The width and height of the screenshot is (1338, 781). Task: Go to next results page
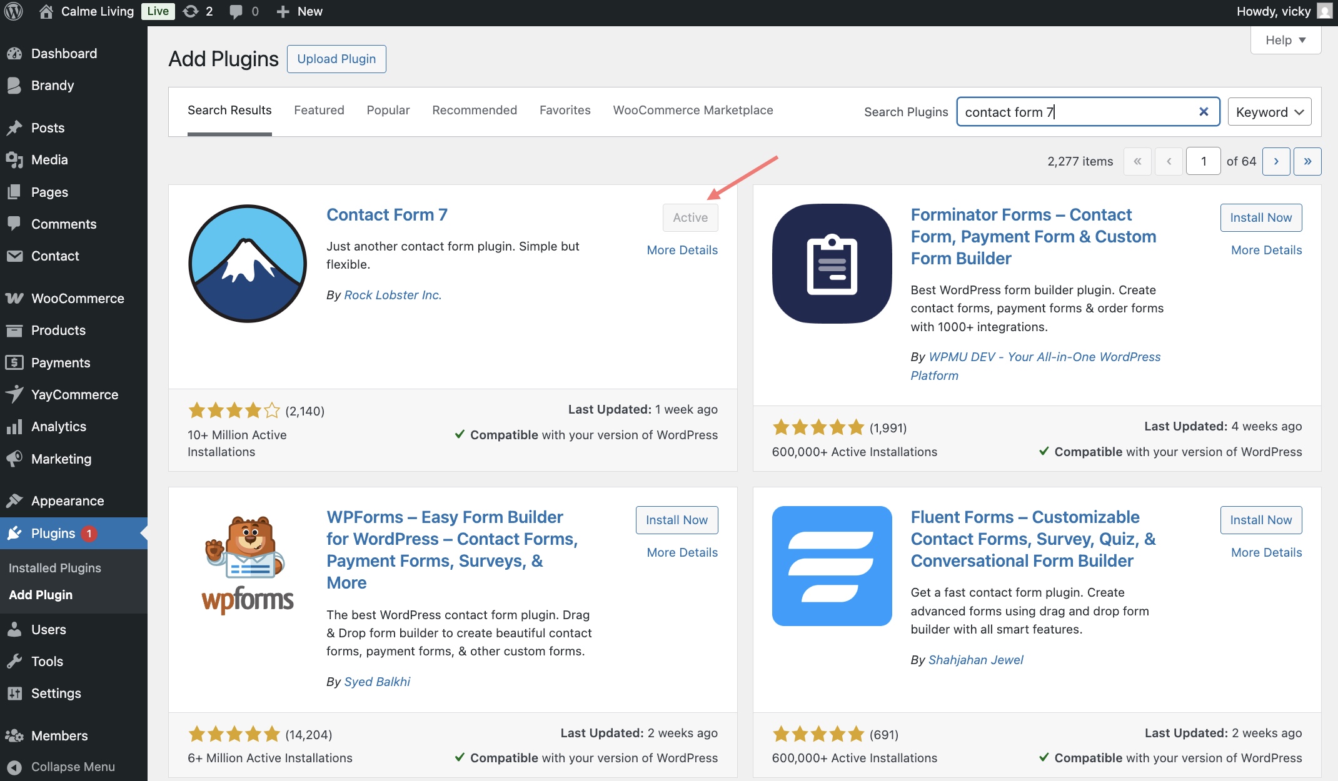tap(1275, 161)
